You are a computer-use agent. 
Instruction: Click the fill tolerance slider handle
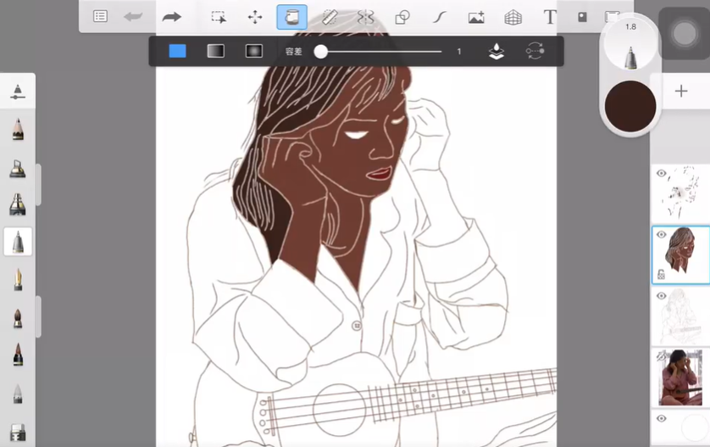(321, 52)
